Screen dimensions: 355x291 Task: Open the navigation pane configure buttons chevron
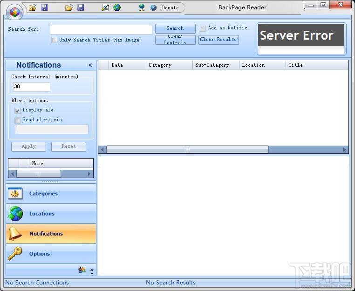[92, 271]
